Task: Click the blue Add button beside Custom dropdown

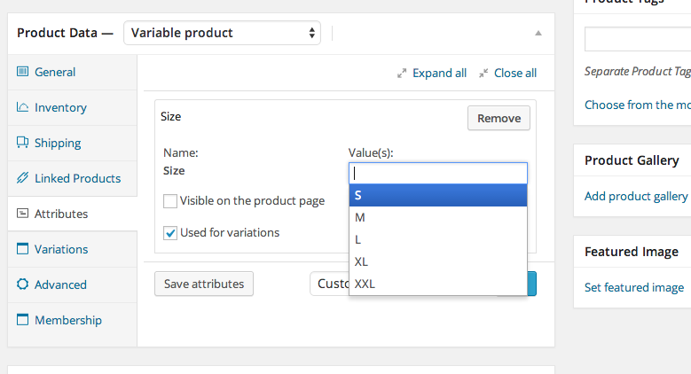Action: point(531,284)
